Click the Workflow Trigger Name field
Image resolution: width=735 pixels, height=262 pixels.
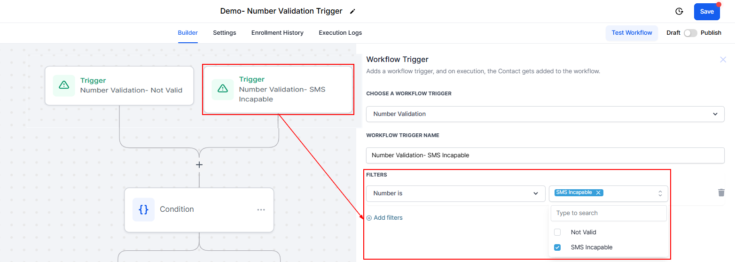545,155
